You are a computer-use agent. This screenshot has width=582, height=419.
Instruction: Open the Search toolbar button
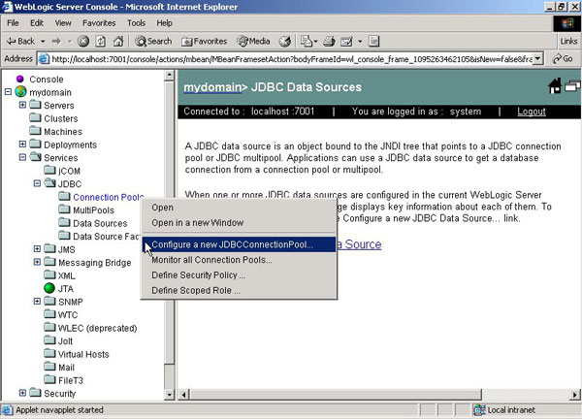153,41
